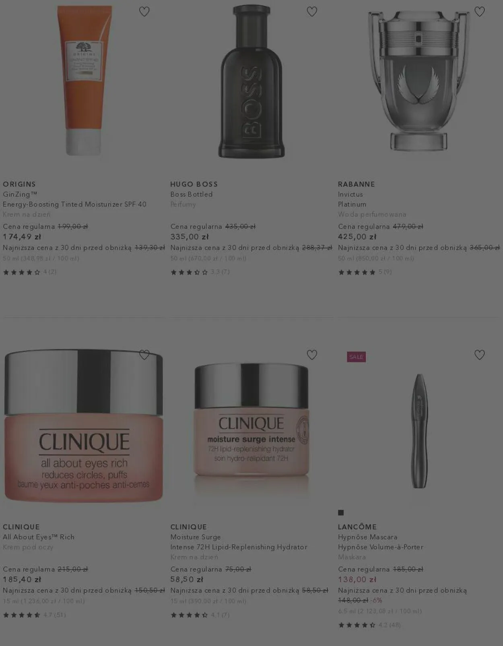Screen dimensions: 503x646
Task: Open the Lancôme mascara product image
Action: 419,431
